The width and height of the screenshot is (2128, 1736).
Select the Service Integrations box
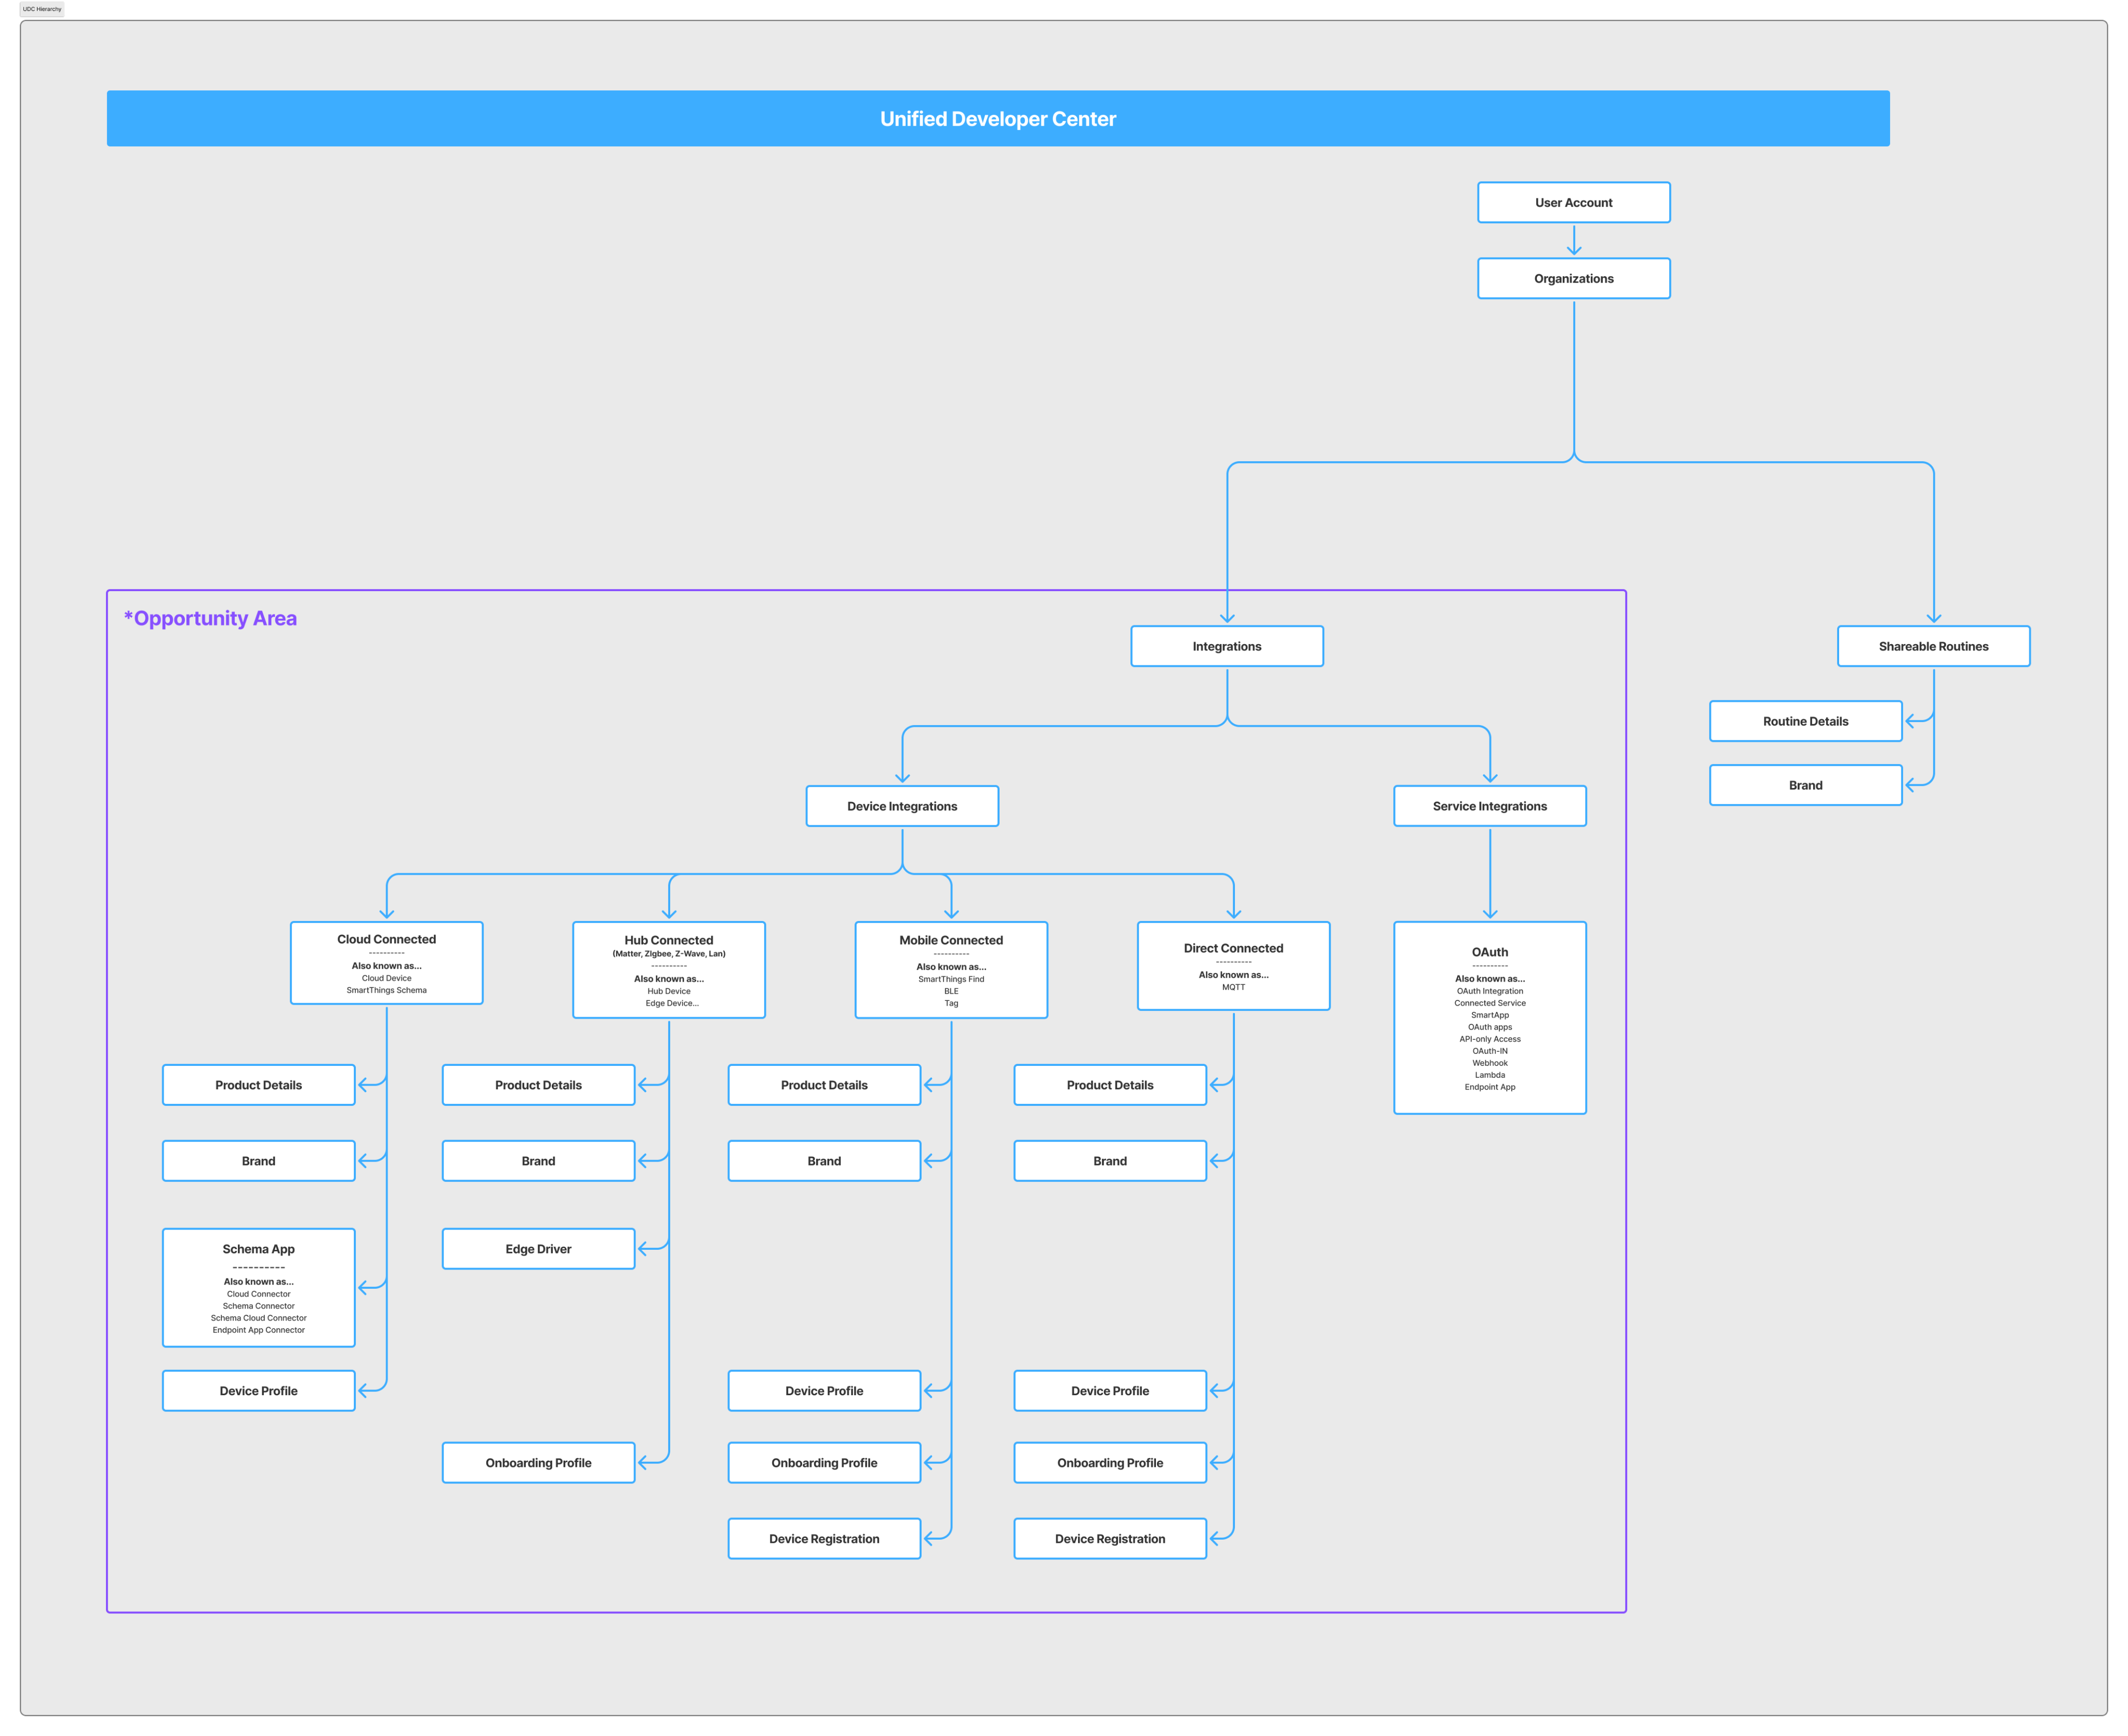[1489, 806]
